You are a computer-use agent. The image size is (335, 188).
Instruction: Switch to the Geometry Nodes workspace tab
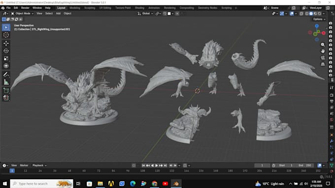(207, 8)
